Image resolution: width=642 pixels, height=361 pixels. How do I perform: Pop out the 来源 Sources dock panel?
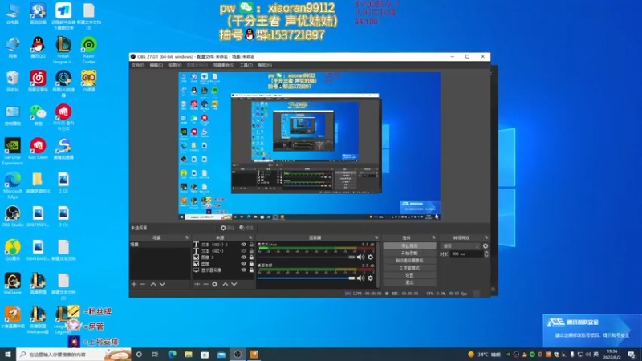[x=250, y=237]
